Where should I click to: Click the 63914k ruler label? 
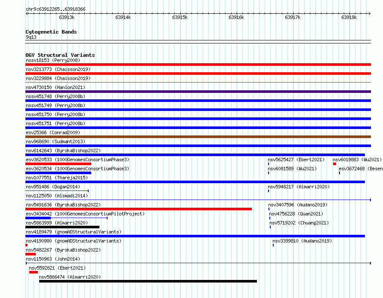(123, 17)
